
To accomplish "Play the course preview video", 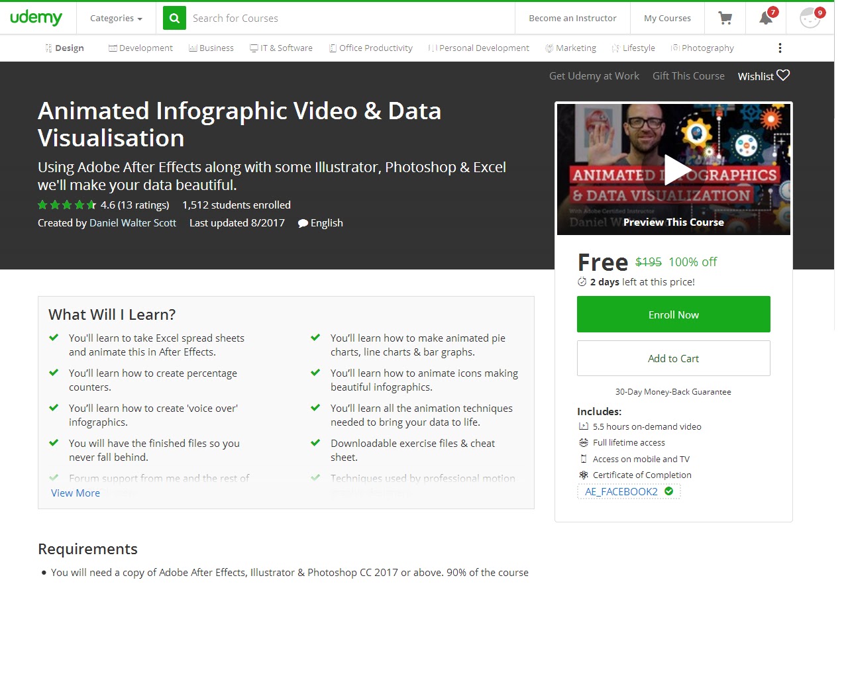I will point(678,169).
